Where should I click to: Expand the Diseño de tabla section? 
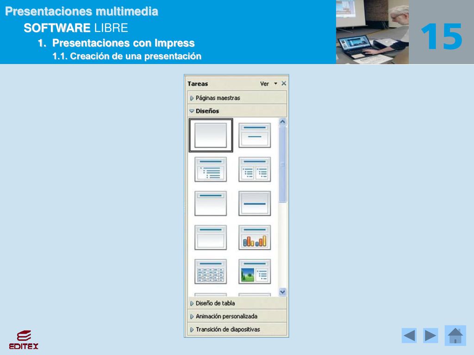[237, 303]
